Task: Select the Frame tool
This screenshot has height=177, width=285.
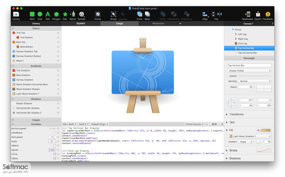Action: tap(98, 15)
